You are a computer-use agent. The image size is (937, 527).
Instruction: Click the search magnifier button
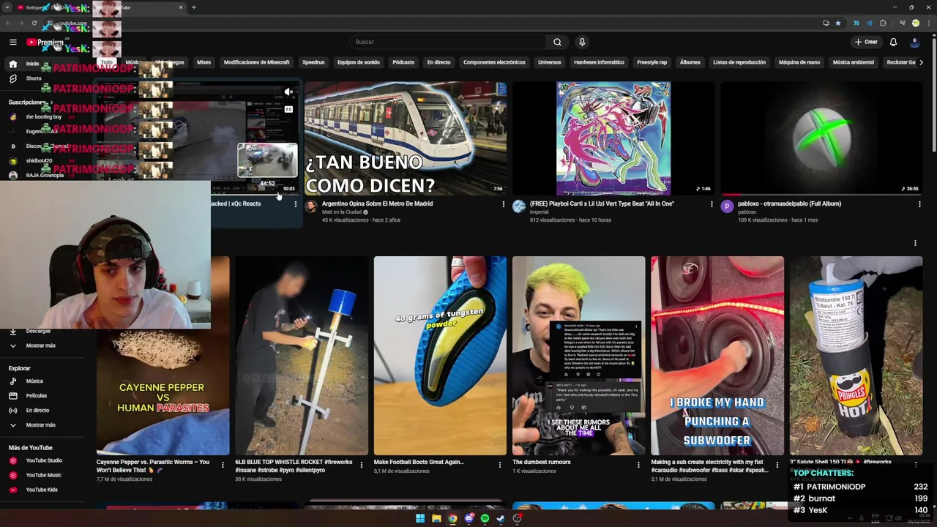557,42
